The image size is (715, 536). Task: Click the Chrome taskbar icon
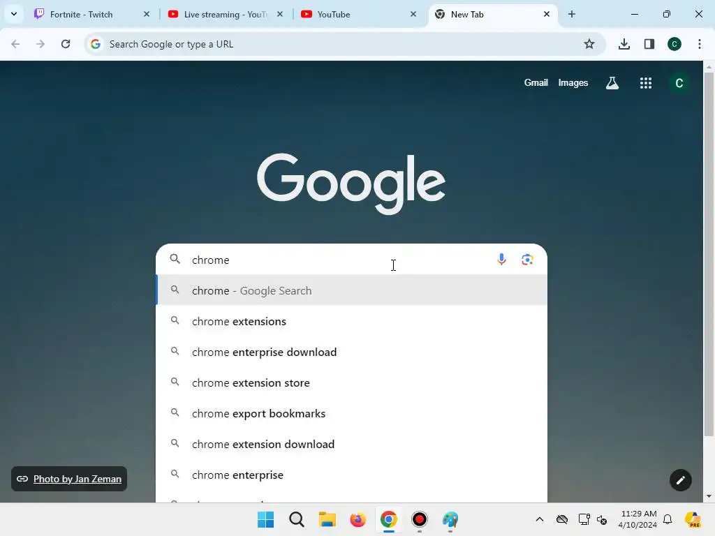(x=388, y=519)
